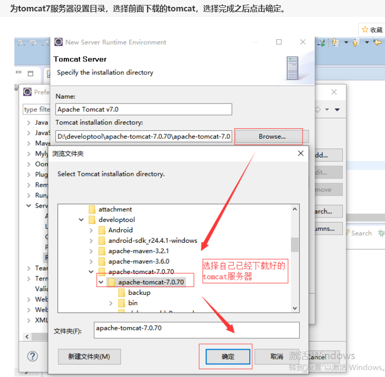The height and width of the screenshot is (377, 385).
Task: Click the Last Edit Location toolbar icon
Action: [378, 42]
